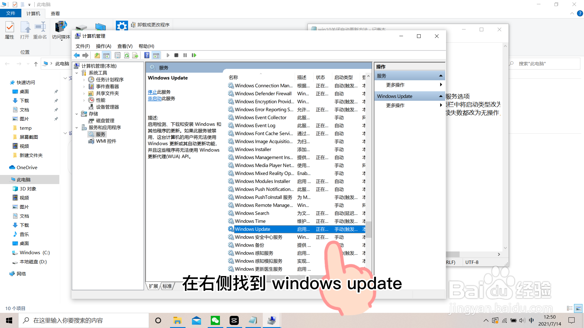Pause the service via pause toolbar icon
The image size is (584, 328).
point(185,55)
